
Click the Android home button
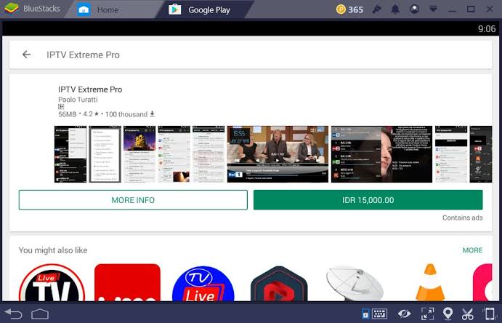[x=40, y=314]
